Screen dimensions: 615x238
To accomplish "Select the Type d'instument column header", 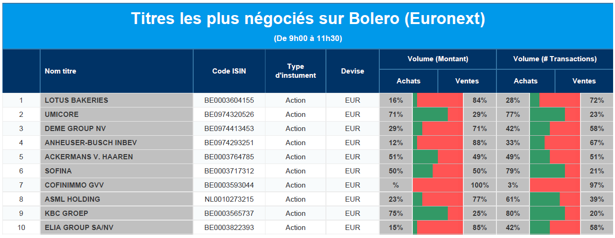I will (x=296, y=71).
